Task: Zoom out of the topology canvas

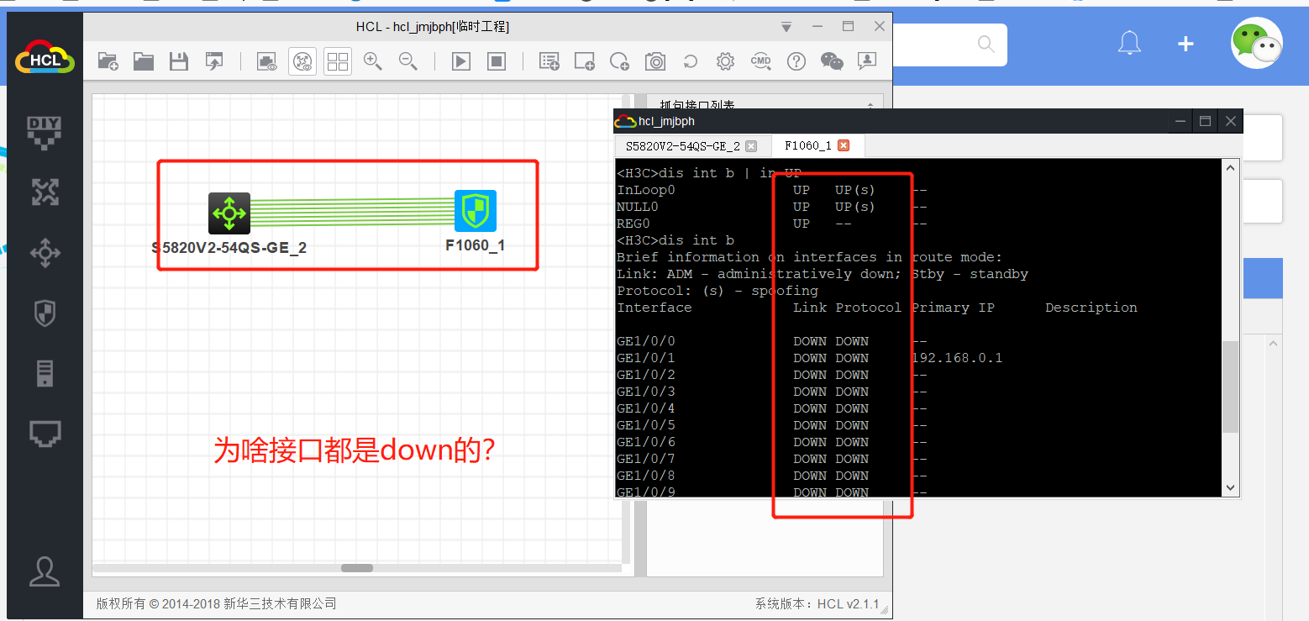Action: pos(408,61)
